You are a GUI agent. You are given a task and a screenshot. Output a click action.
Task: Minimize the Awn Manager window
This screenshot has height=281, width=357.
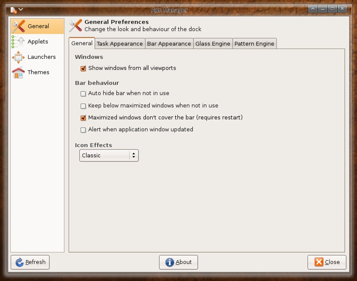[x=323, y=9]
